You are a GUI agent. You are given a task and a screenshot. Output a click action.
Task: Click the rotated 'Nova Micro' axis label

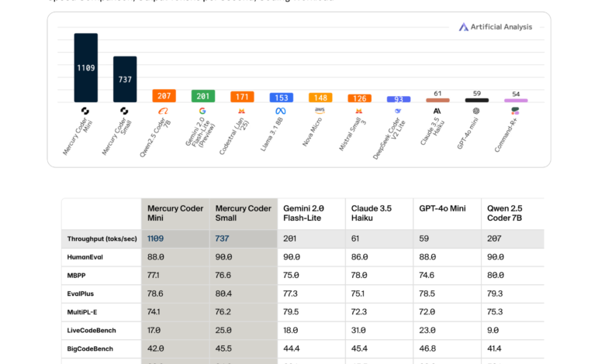point(312,132)
